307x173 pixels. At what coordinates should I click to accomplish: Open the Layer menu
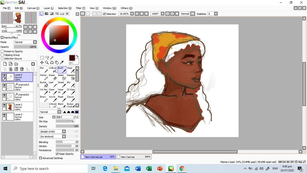(49, 8)
